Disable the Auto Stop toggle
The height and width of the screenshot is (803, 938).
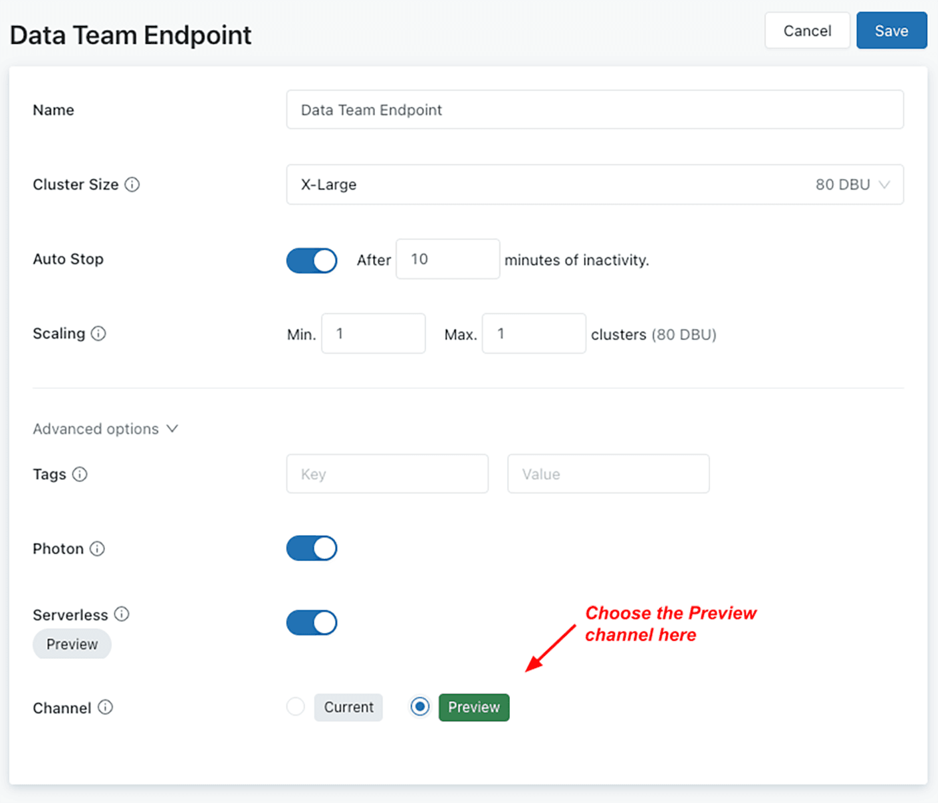[312, 261]
